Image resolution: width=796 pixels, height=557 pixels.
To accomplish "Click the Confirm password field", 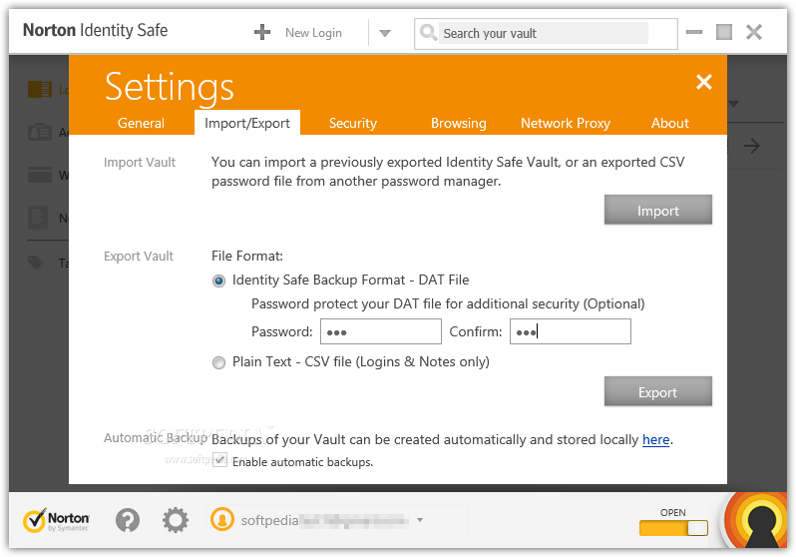I will [571, 331].
